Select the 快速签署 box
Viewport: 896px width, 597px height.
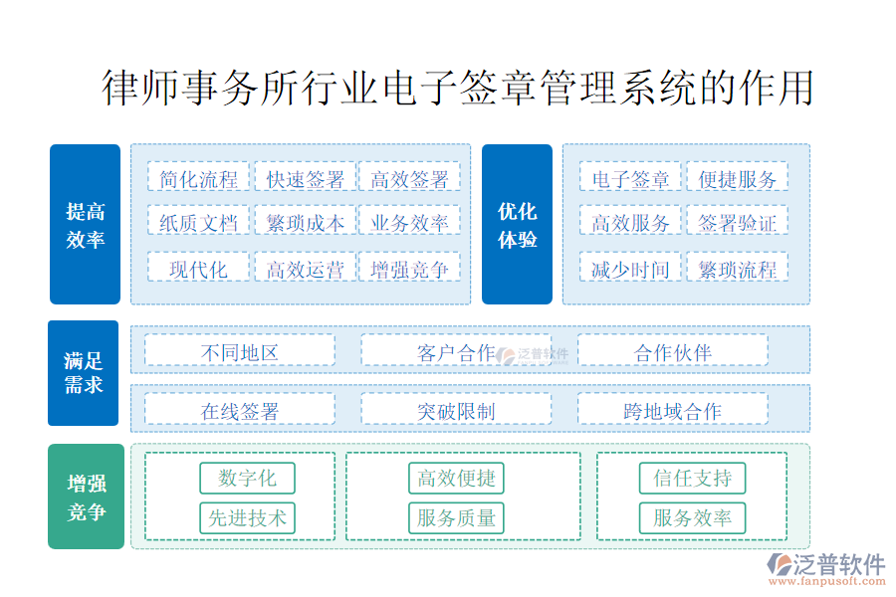[306, 176]
